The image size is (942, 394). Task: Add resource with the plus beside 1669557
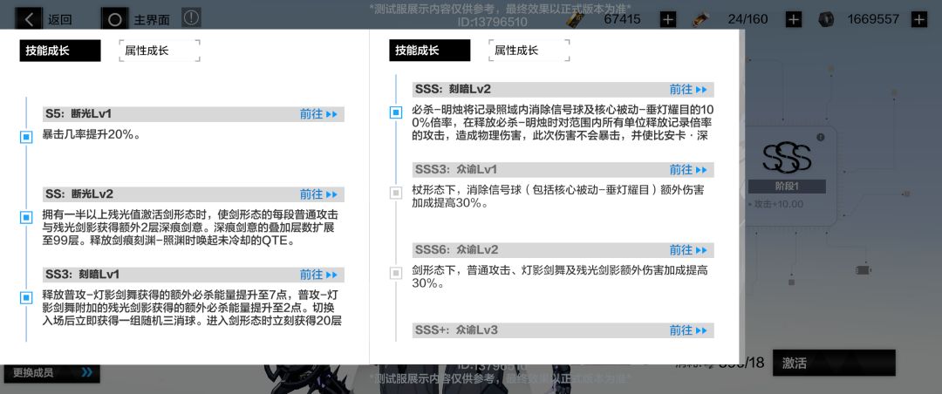[x=919, y=19]
